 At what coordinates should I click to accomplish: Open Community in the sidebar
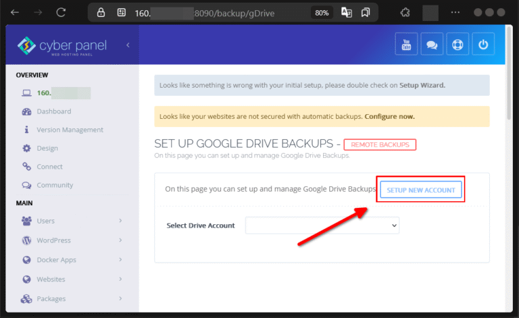(x=55, y=185)
